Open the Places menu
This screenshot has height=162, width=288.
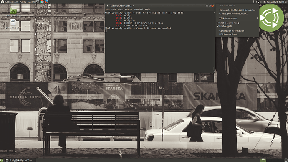pyautogui.click(x=23, y=2)
